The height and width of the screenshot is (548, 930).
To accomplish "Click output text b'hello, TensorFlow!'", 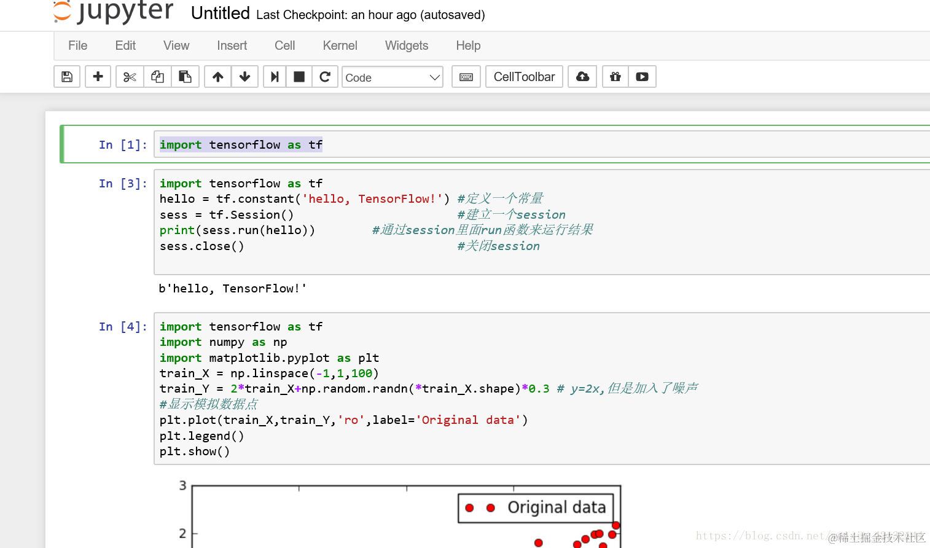I will coord(232,288).
